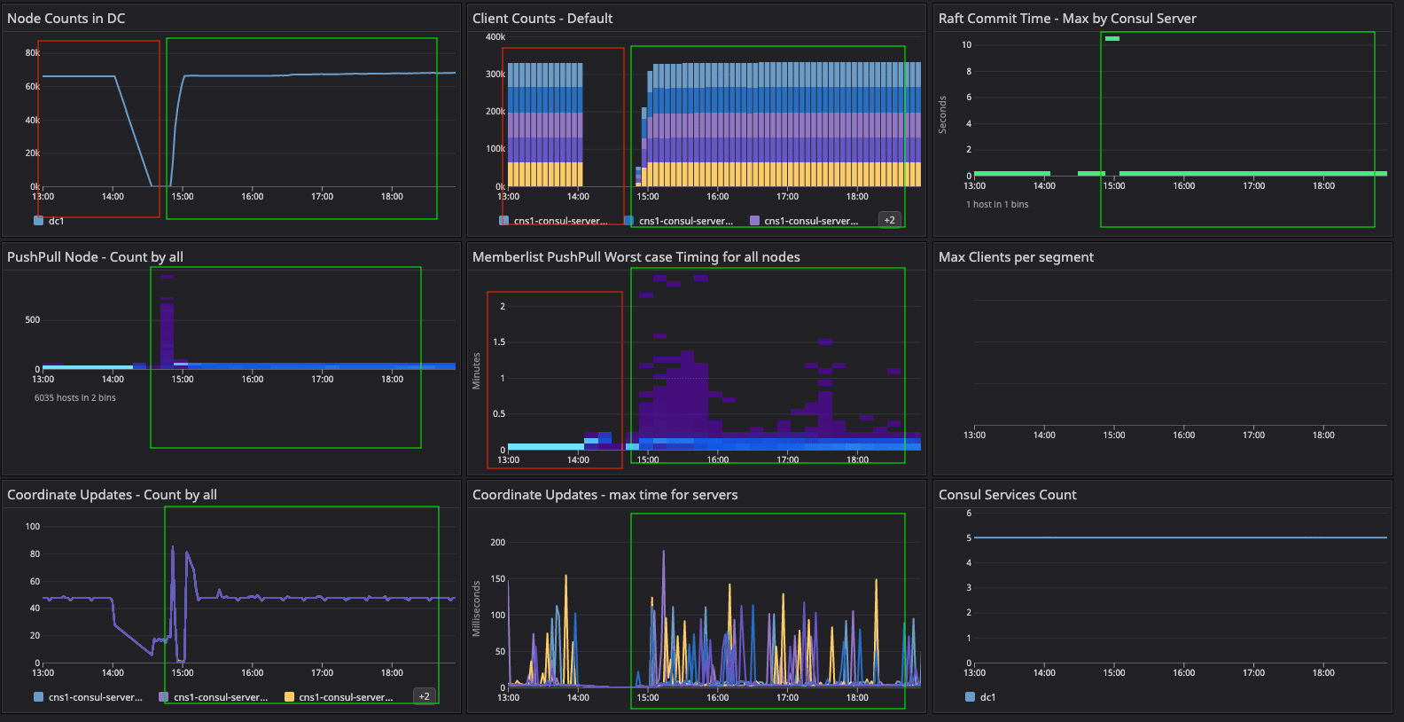Click the light blue legend swatch in Coordinate Updates
Viewport: 1404px width, 722px height.
coord(39,697)
